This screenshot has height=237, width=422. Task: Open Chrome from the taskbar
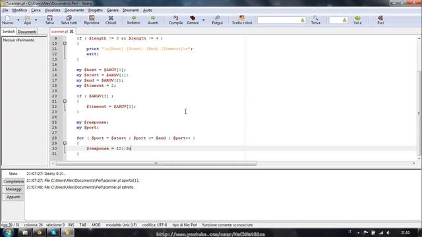tap(39, 232)
